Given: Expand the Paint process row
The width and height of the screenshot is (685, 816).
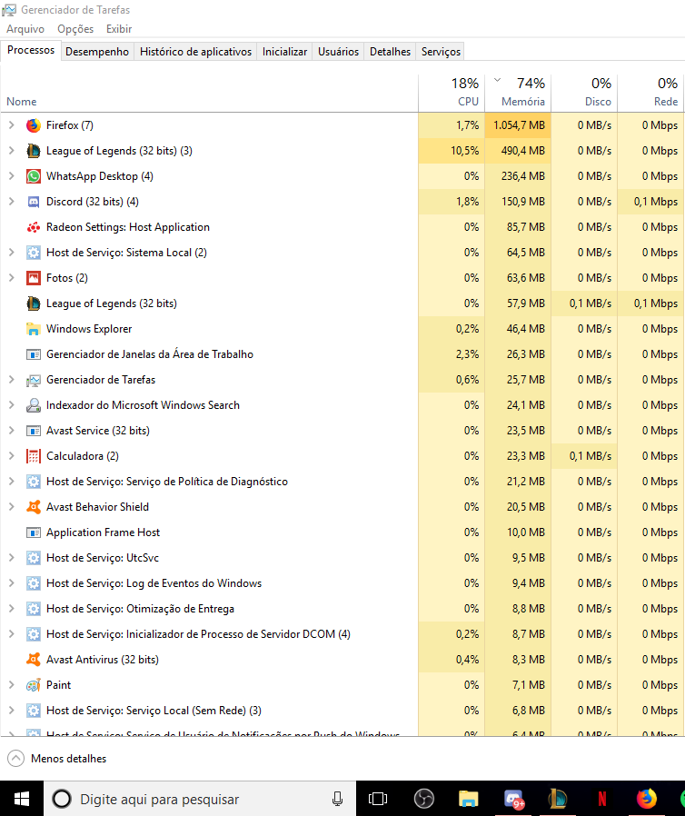Looking at the screenshot, I should click(12, 685).
